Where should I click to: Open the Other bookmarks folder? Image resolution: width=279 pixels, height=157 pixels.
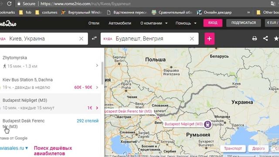point(268,12)
